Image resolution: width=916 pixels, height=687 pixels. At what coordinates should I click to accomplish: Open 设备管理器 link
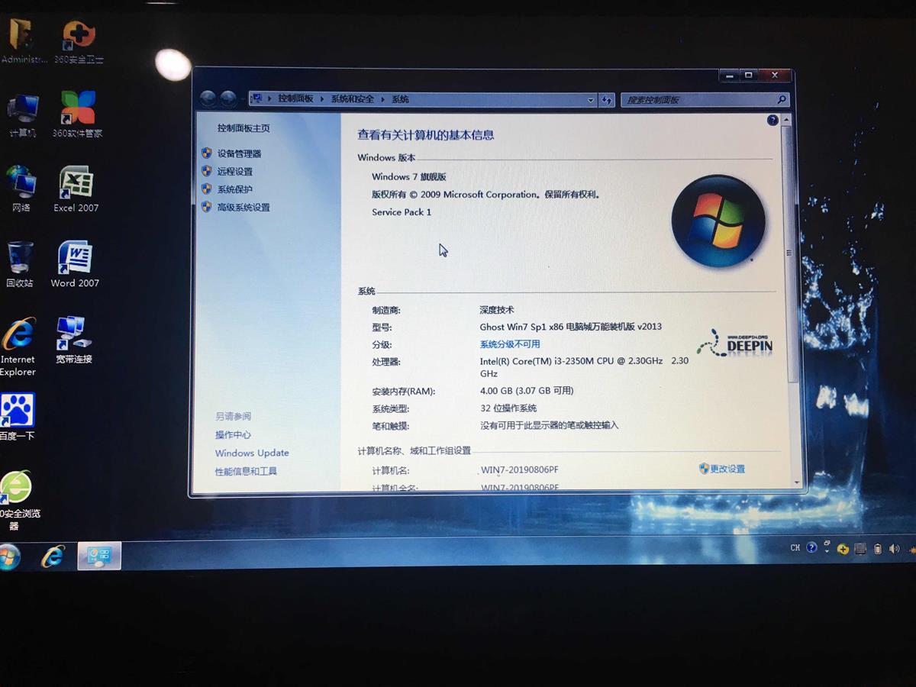(239, 153)
